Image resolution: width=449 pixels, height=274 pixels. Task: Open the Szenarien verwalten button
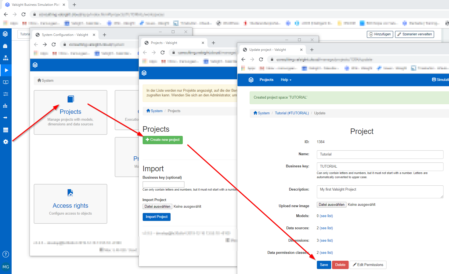click(414, 34)
